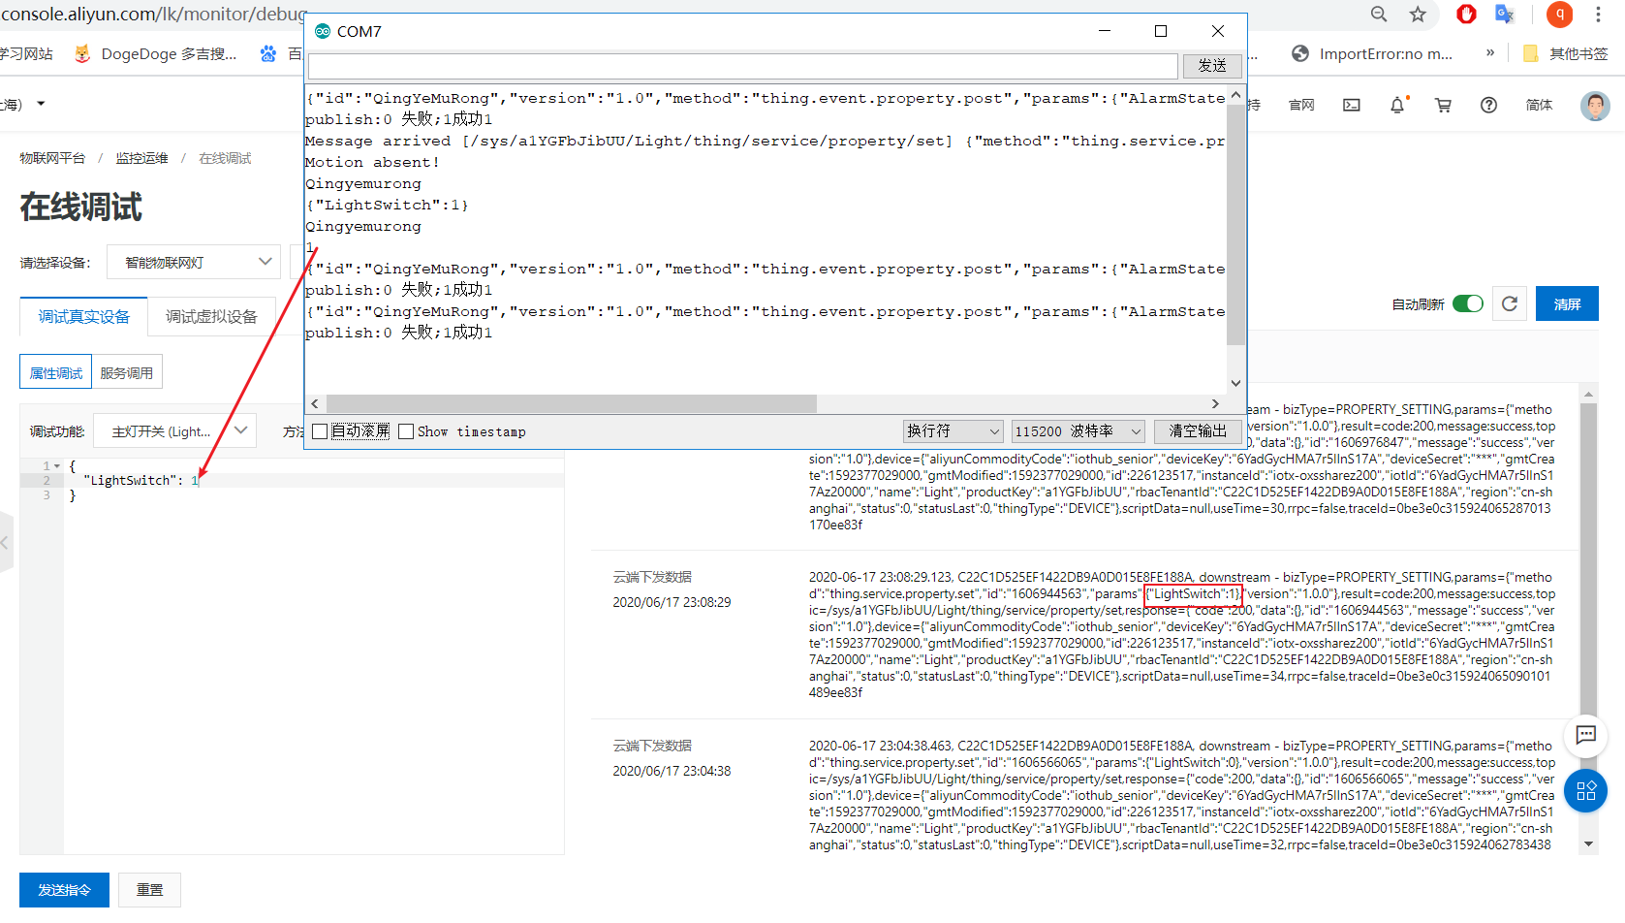Viewport: 1625px width, 923px height.
Task: Click the refresh icon beside 自动刷新
Action: coord(1510,303)
